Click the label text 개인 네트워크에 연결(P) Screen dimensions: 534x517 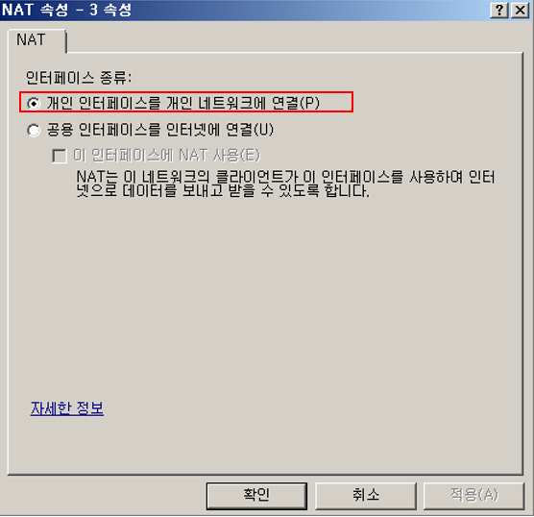pyautogui.click(x=243, y=103)
